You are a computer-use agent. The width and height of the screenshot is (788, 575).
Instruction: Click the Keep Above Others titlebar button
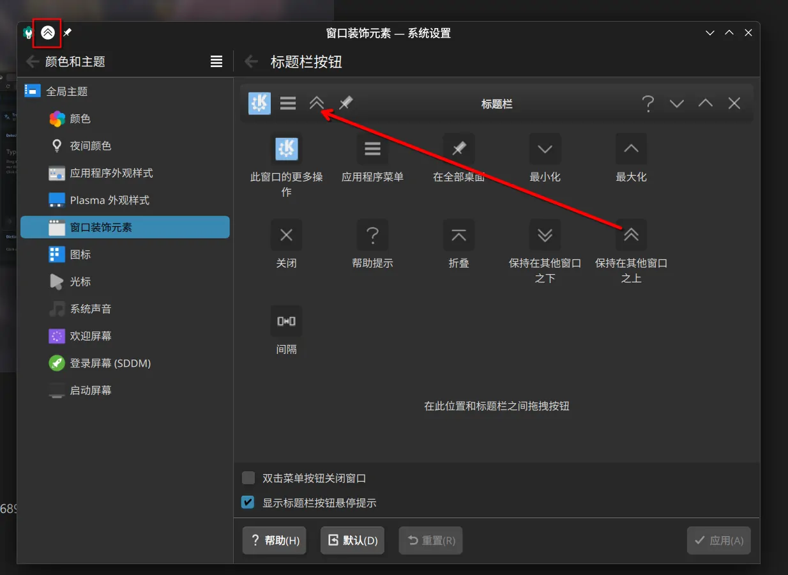pyautogui.click(x=48, y=33)
